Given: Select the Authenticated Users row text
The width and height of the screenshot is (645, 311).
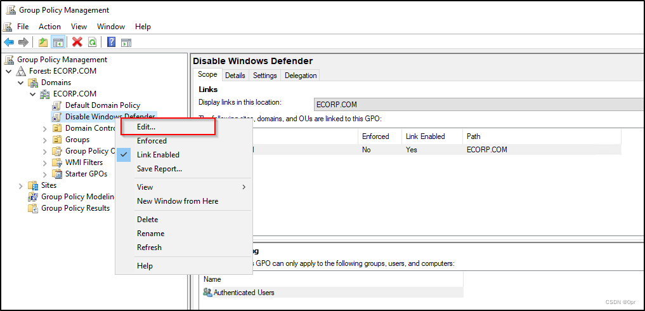Looking at the screenshot, I should (x=244, y=293).
